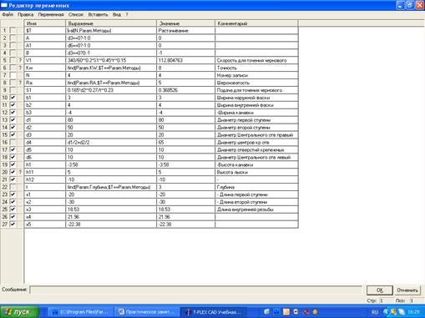Open the Вид menu
The image size is (425, 318).
pos(117,14)
